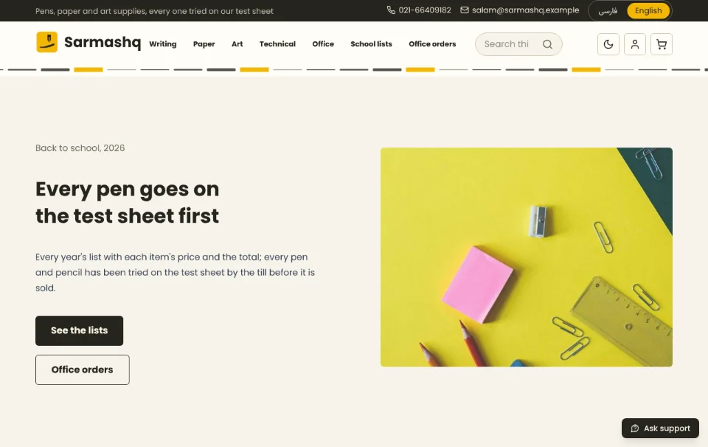Select the English language option
The image size is (708, 447).
(648, 11)
